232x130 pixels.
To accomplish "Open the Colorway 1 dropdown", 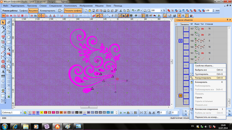I will (x=21, y=113).
